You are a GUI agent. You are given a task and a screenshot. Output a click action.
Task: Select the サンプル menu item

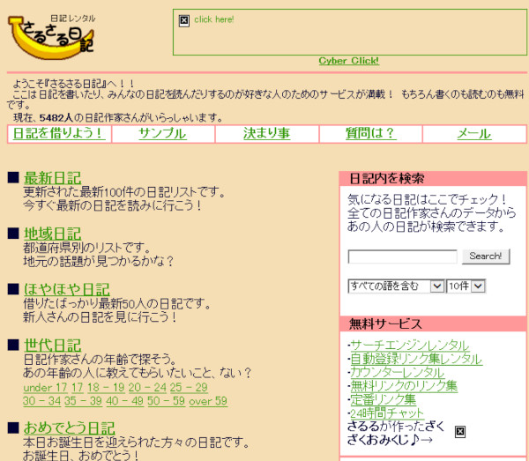click(x=161, y=134)
